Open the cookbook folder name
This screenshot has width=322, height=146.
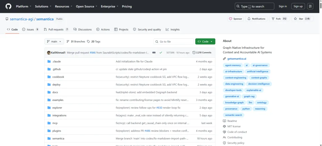58,77
